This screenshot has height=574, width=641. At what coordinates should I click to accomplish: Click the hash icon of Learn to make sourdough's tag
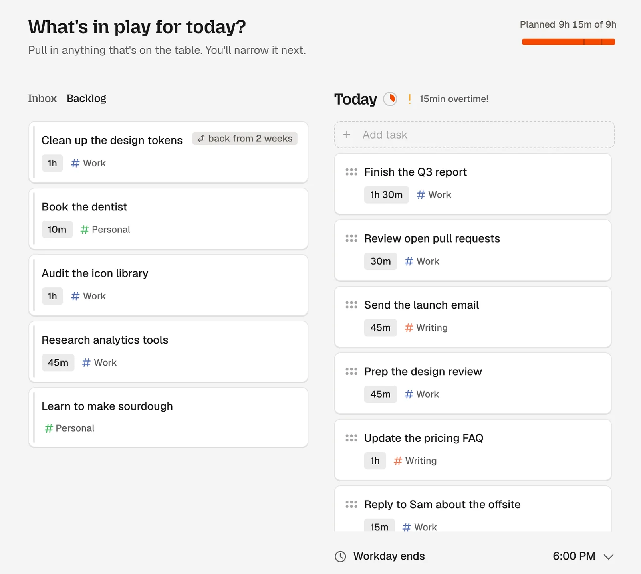point(49,428)
